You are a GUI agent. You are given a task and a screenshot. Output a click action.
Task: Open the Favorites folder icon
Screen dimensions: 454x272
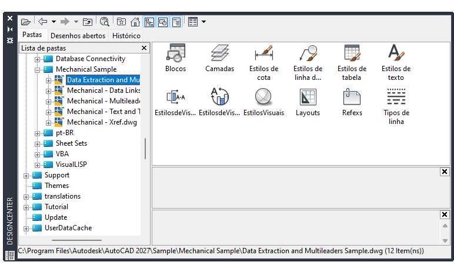click(121, 22)
